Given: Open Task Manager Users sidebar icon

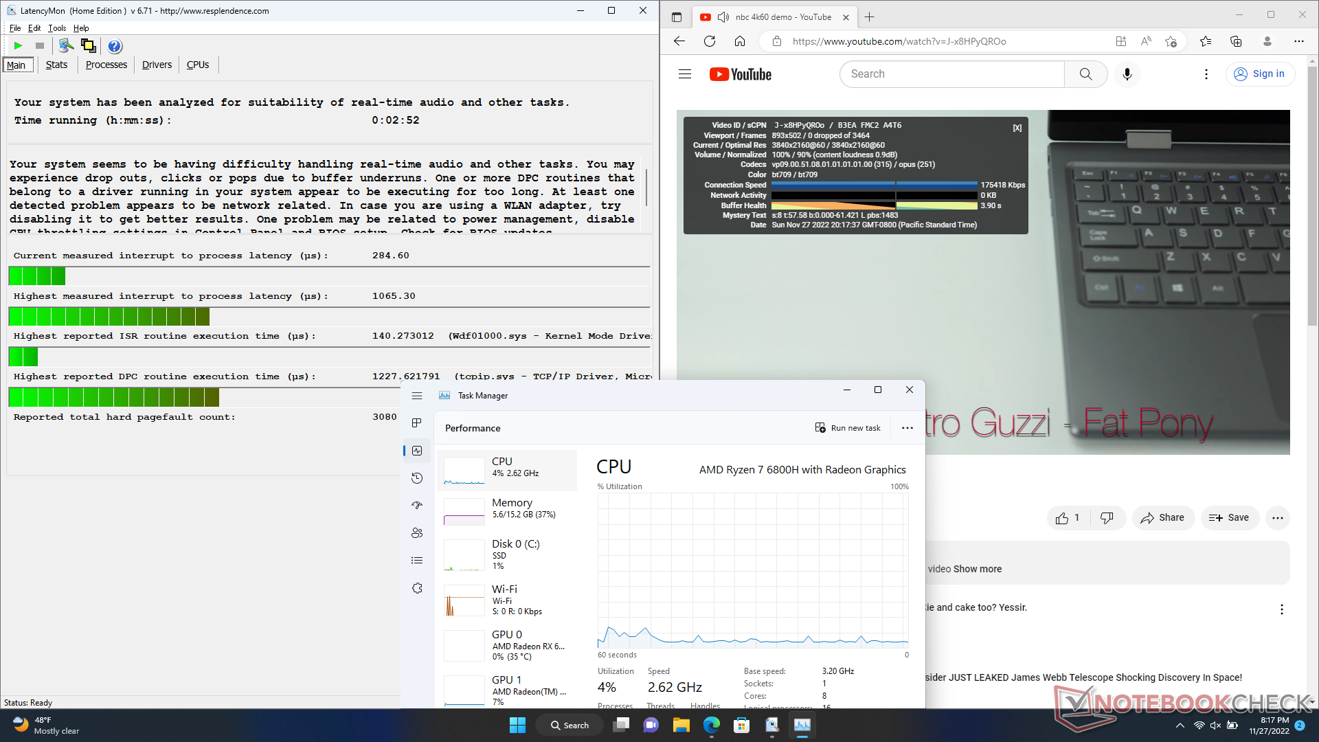Looking at the screenshot, I should (x=417, y=533).
